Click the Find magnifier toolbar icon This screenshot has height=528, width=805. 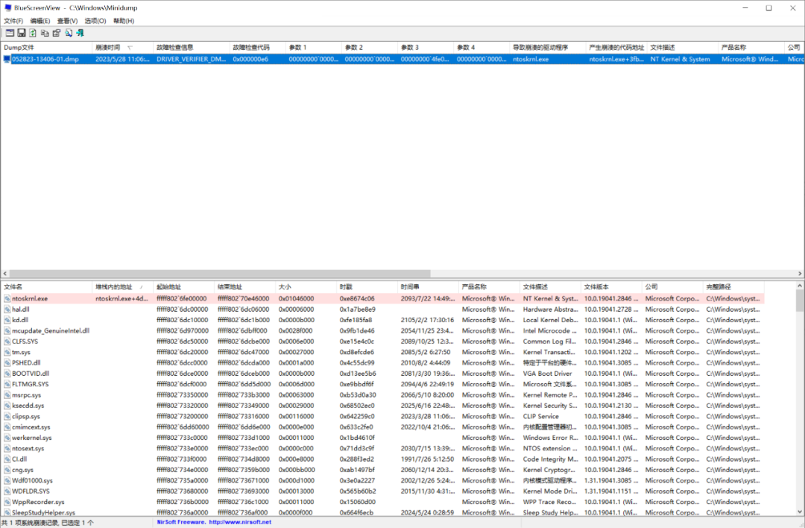(x=68, y=33)
